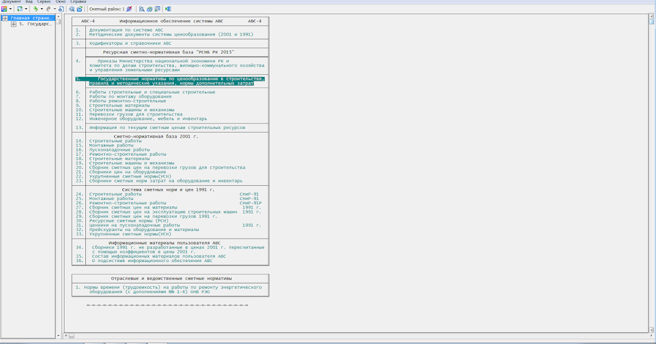Open Прейскуранты на оборудование и материалы

144,229
